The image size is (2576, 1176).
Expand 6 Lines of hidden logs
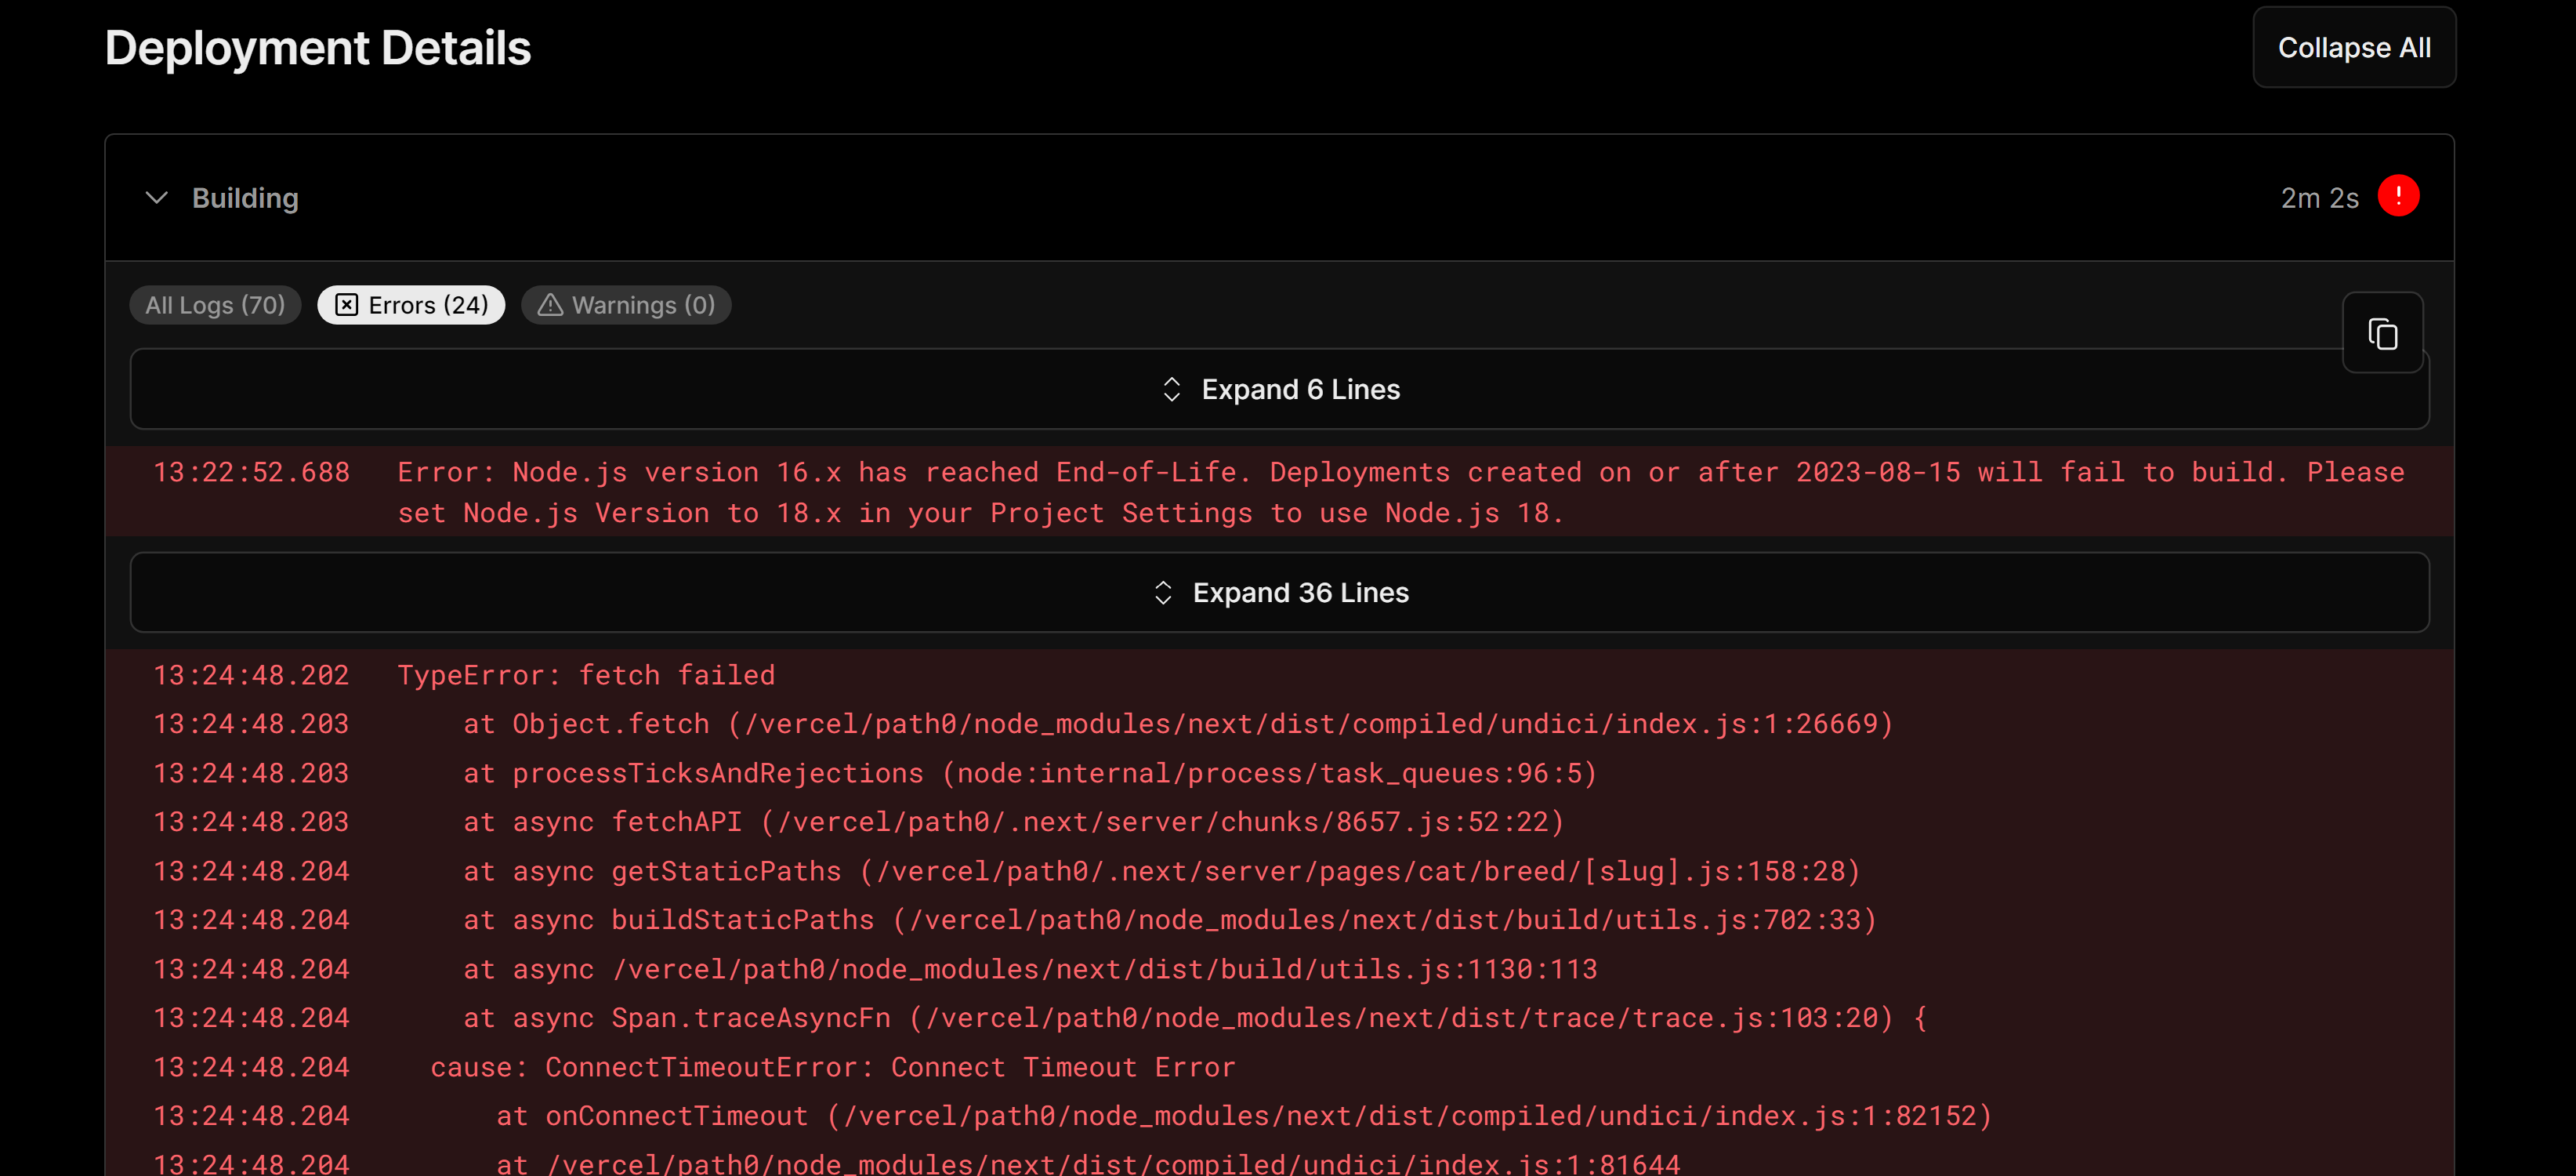(x=1280, y=390)
